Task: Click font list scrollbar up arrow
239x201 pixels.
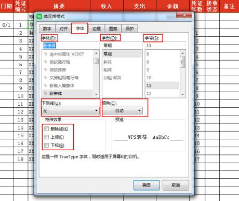Action: pos(96,53)
